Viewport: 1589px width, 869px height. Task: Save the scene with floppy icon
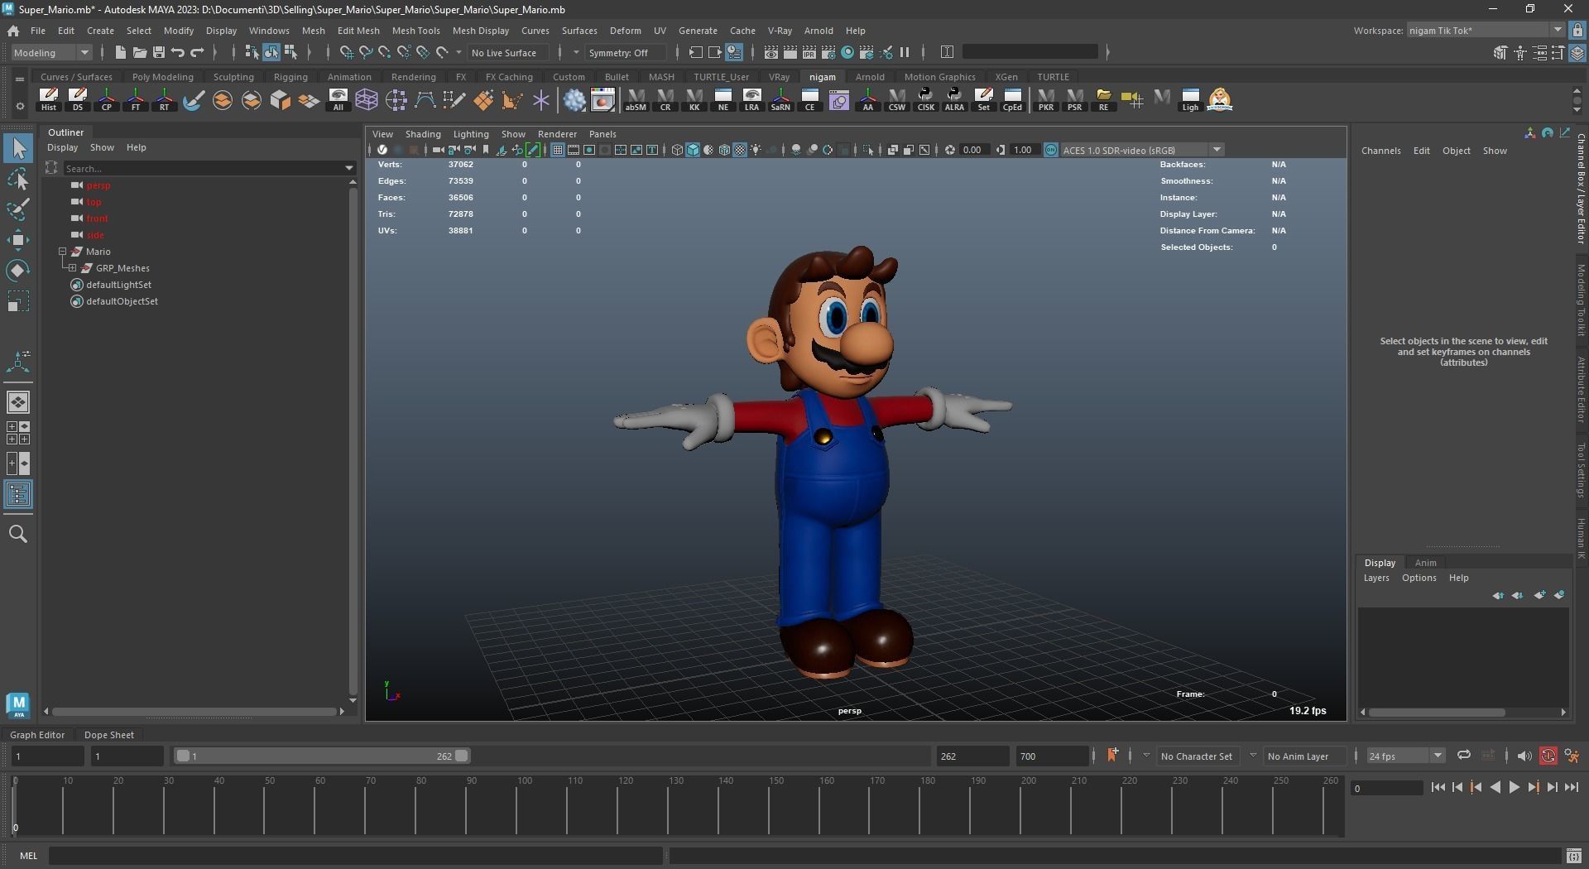(x=159, y=52)
